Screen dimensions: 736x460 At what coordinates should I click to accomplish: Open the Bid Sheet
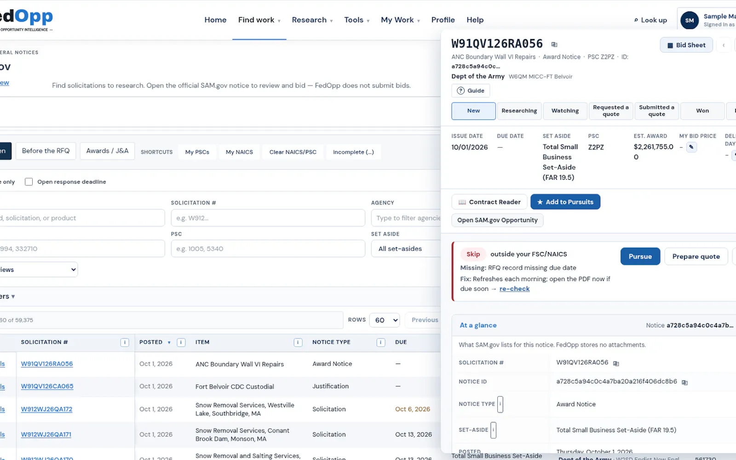[x=686, y=45]
